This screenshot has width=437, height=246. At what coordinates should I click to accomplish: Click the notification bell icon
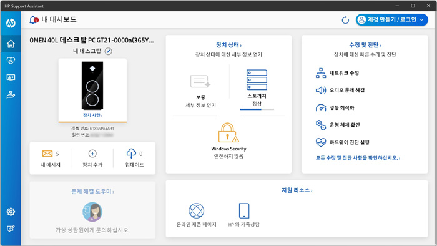pos(34,20)
